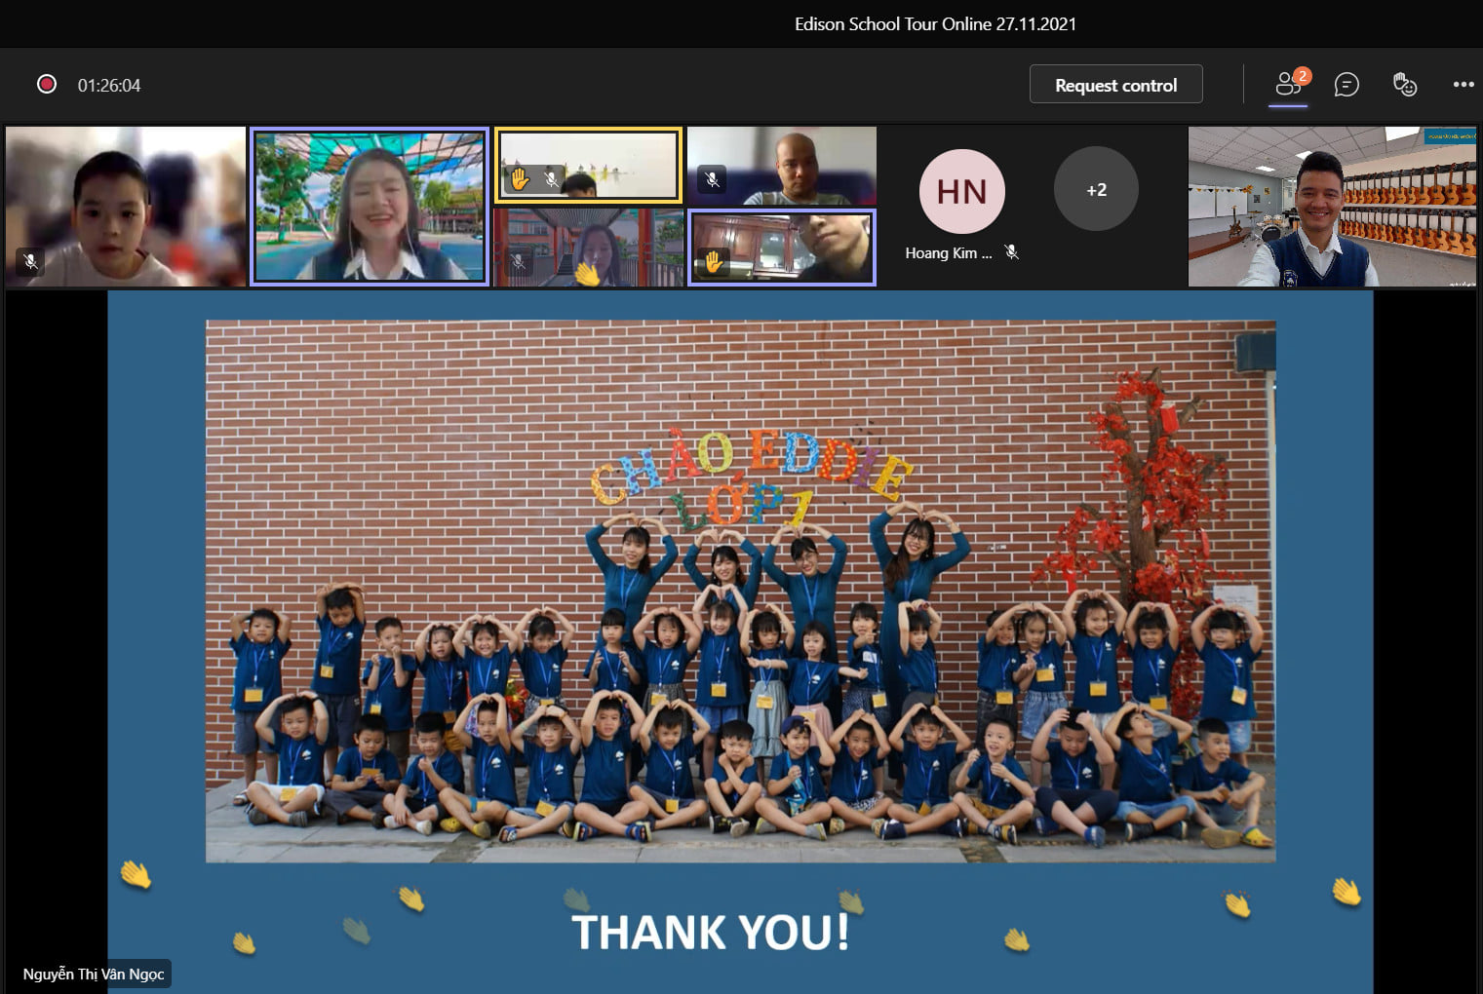Image resolution: width=1483 pixels, height=994 pixels.
Task: Click the Edison School Tour Online title
Action: point(935,24)
